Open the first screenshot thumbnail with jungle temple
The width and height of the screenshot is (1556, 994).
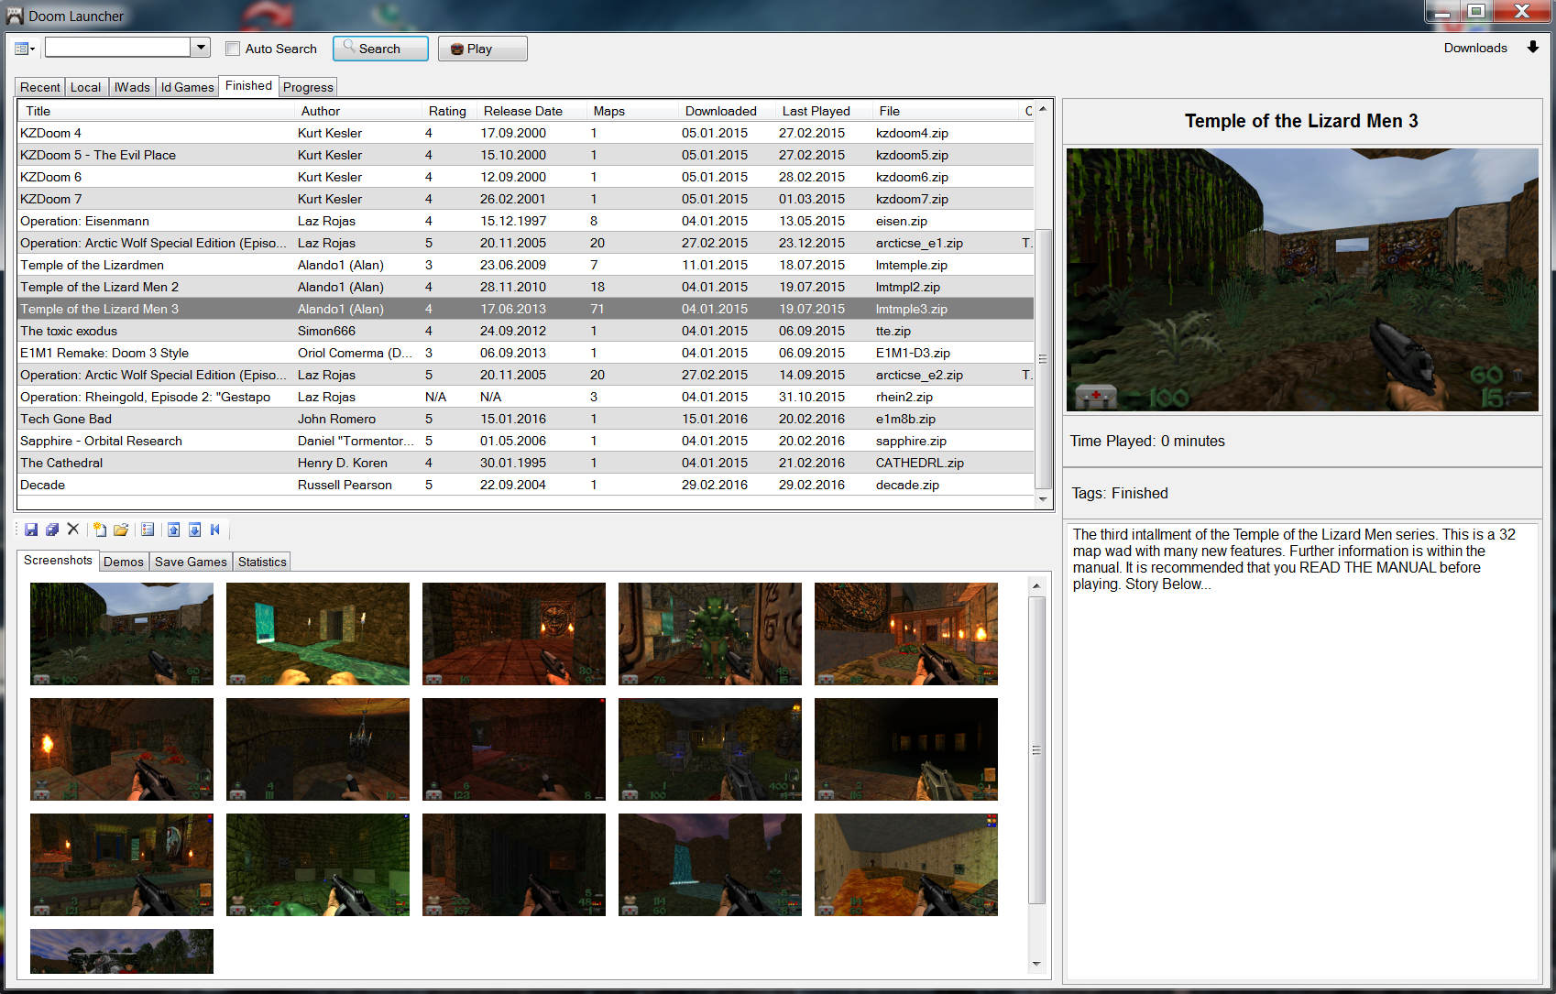pos(122,634)
